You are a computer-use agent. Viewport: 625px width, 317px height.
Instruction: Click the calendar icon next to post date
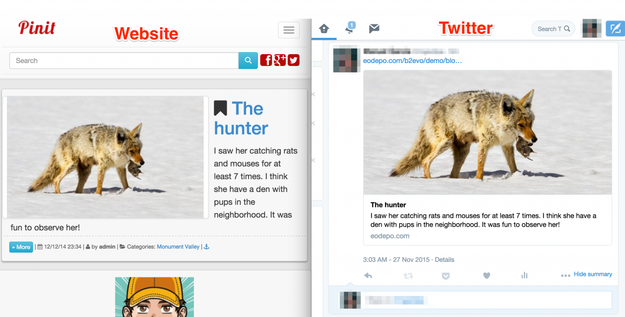40,247
